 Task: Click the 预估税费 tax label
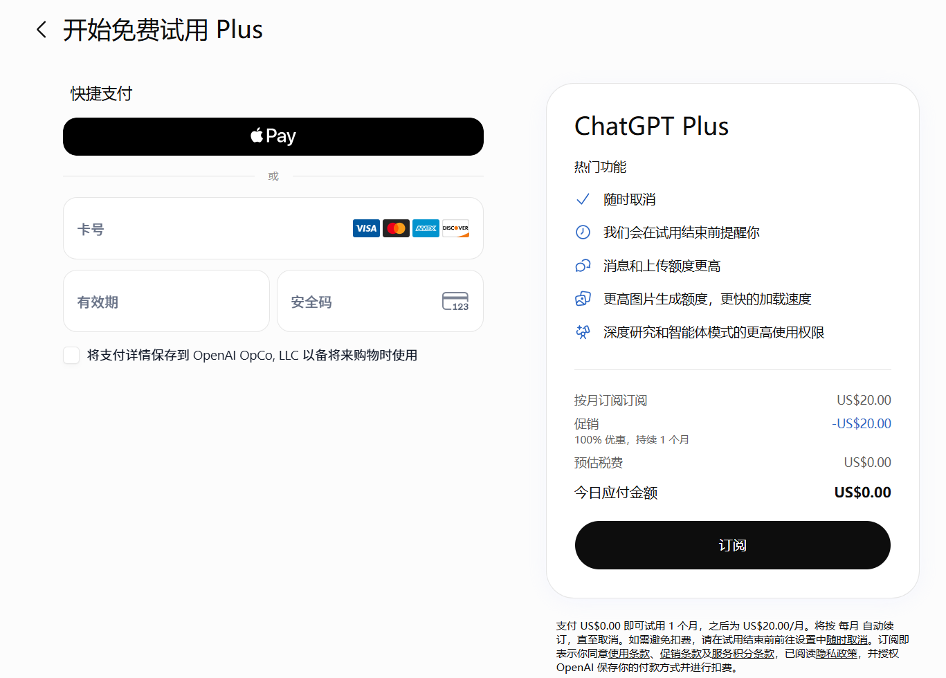[599, 463]
